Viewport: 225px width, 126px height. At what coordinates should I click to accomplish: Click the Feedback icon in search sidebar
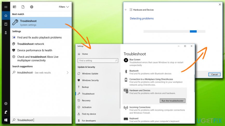[x=6, y=112]
